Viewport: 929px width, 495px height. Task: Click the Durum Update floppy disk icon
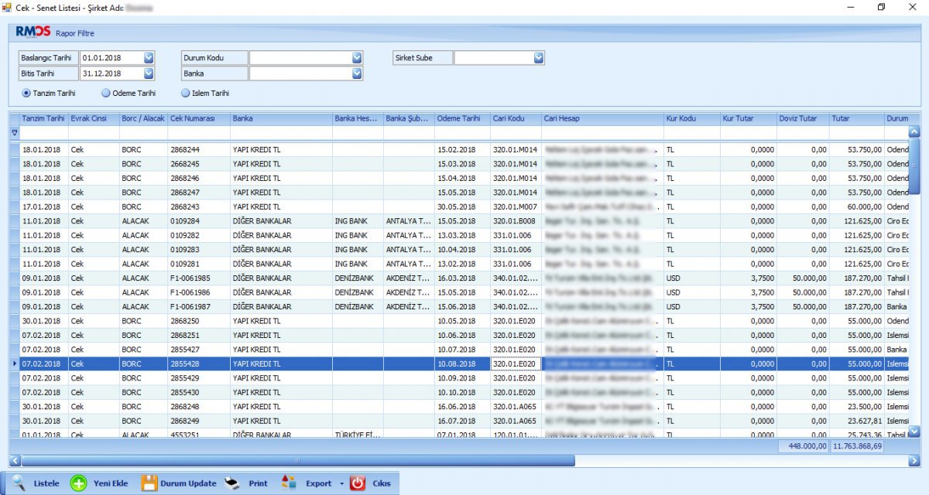pos(149,483)
